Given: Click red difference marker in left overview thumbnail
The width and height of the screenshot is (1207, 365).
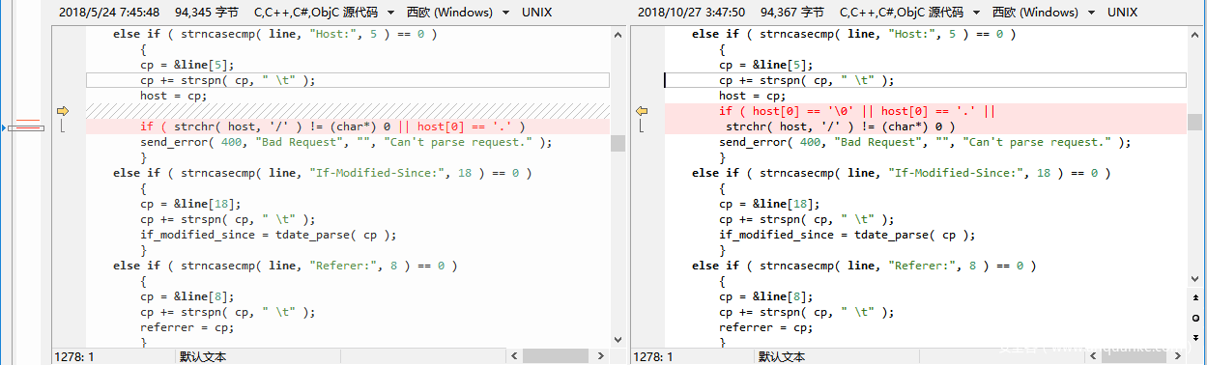Looking at the screenshot, I should [x=29, y=126].
